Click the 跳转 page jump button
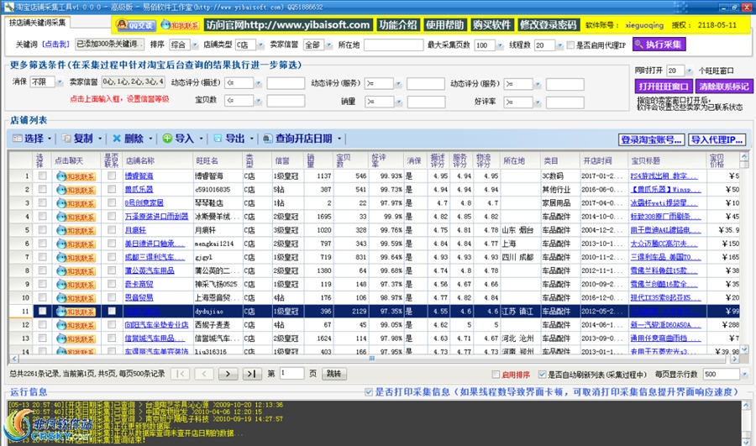The image size is (756, 446). [x=333, y=374]
